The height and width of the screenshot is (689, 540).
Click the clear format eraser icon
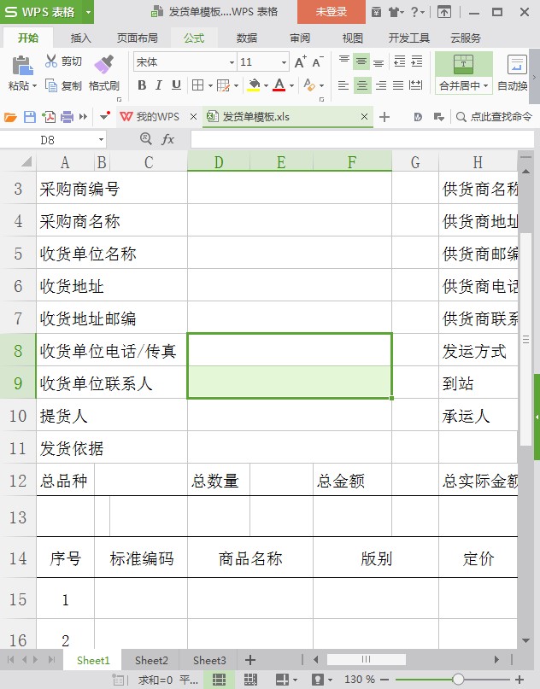point(309,85)
